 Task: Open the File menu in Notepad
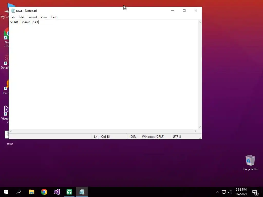[x=13, y=17]
